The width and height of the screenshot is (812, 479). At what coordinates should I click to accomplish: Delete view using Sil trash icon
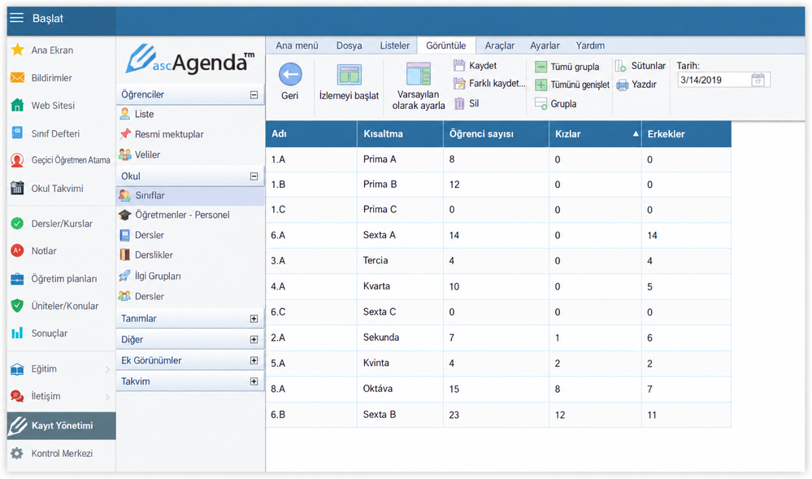(458, 103)
